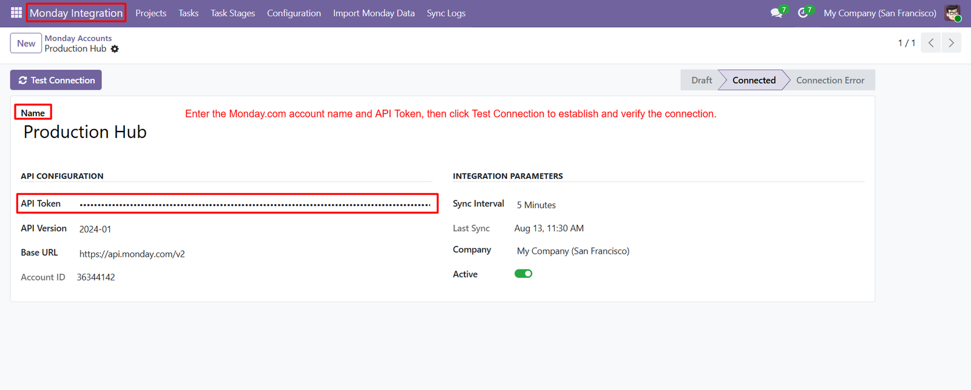
Task: Click the user avatar picture
Action: (x=953, y=13)
